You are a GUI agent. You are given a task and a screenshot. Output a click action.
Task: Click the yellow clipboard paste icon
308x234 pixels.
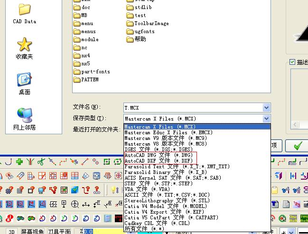click(275, 190)
